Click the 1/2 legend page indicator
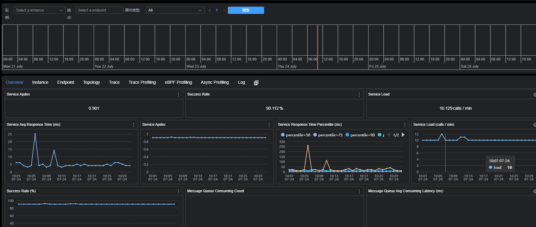This screenshot has width=536, height=227. [396, 135]
